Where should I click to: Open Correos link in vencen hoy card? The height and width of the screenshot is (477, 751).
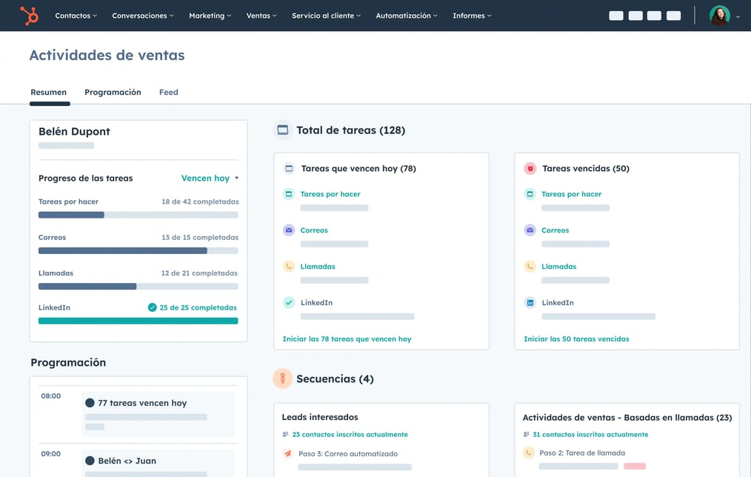pos(314,230)
